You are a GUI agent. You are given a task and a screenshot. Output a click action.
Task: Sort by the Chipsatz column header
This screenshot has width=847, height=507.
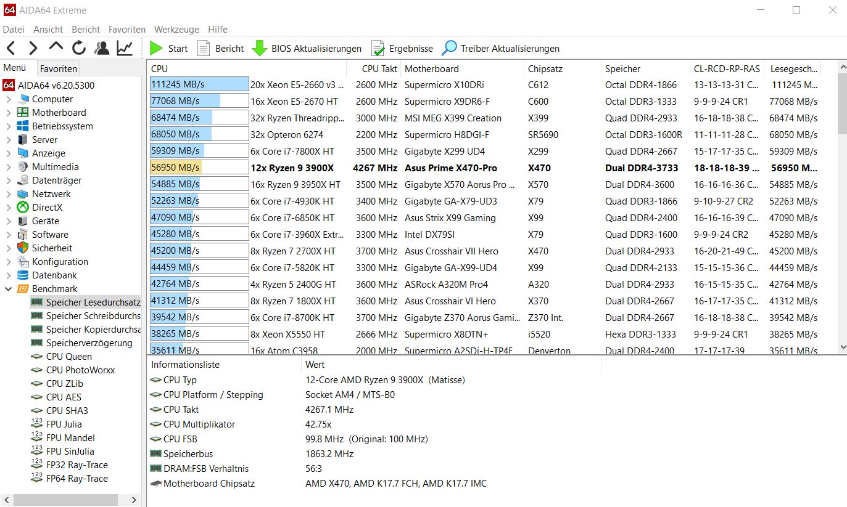[x=563, y=68]
